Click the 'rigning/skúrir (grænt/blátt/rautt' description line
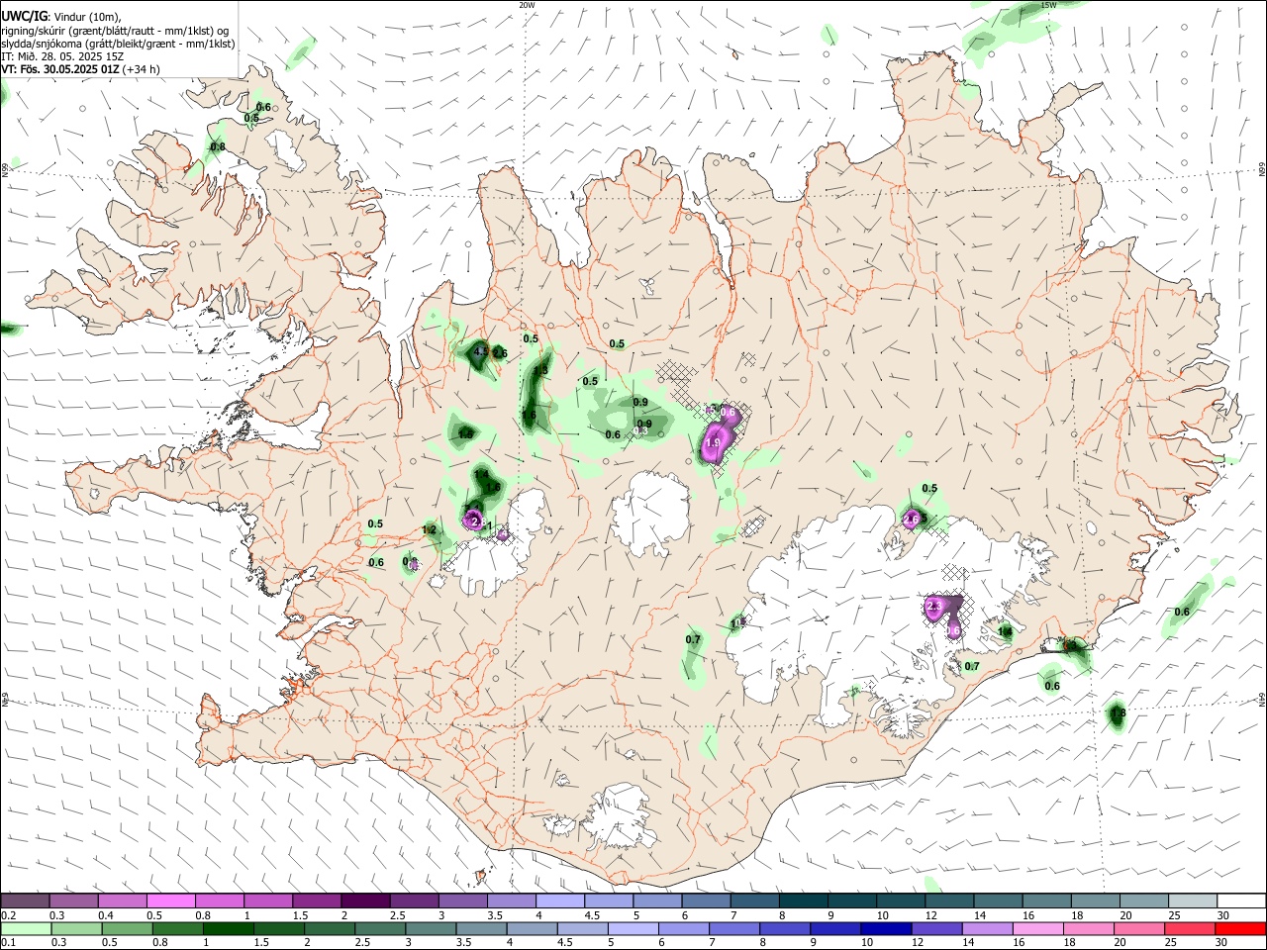1267x950 pixels. click(115, 31)
